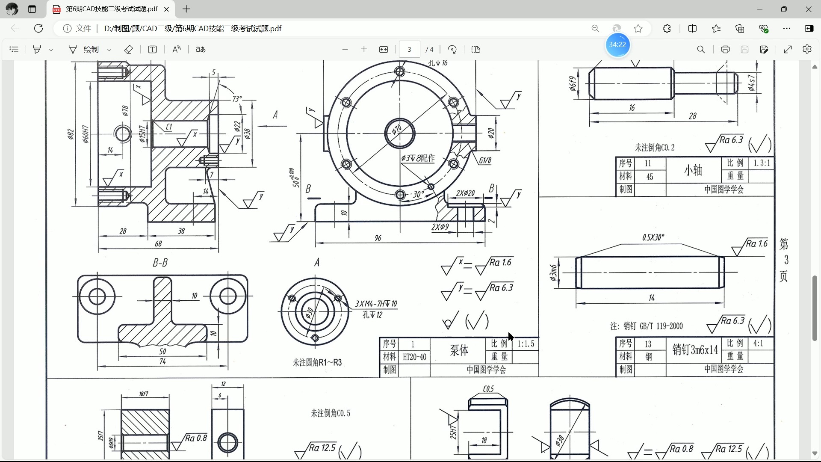Select the eraser tool
This screenshot has height=462, width=821.
pos(128,49)
